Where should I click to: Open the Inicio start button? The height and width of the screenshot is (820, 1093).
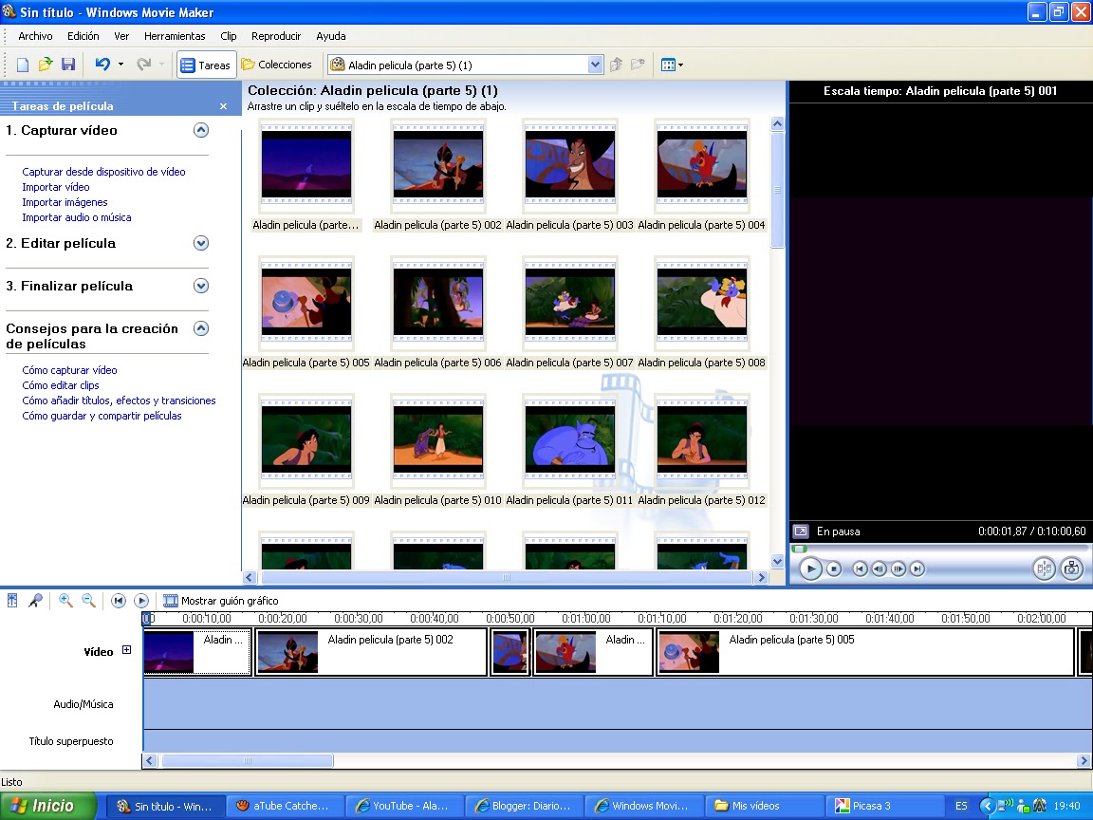[46, 806]
